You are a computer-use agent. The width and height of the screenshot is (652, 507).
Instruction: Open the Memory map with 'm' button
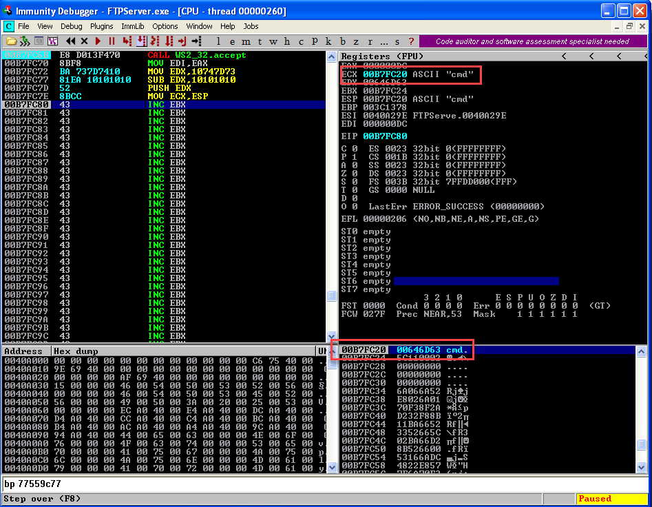pyautogui.click(x=246, y=41)
